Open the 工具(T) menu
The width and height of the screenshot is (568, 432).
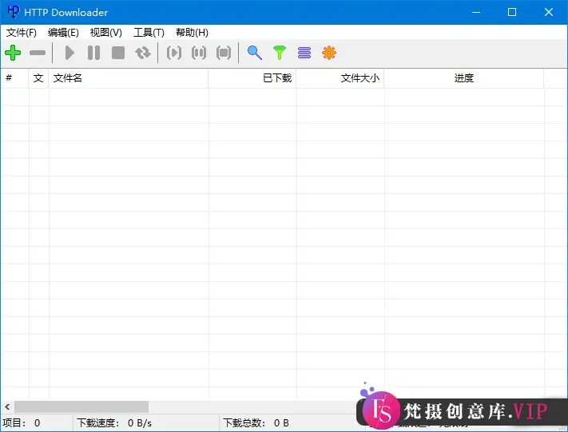coord(149,33)
